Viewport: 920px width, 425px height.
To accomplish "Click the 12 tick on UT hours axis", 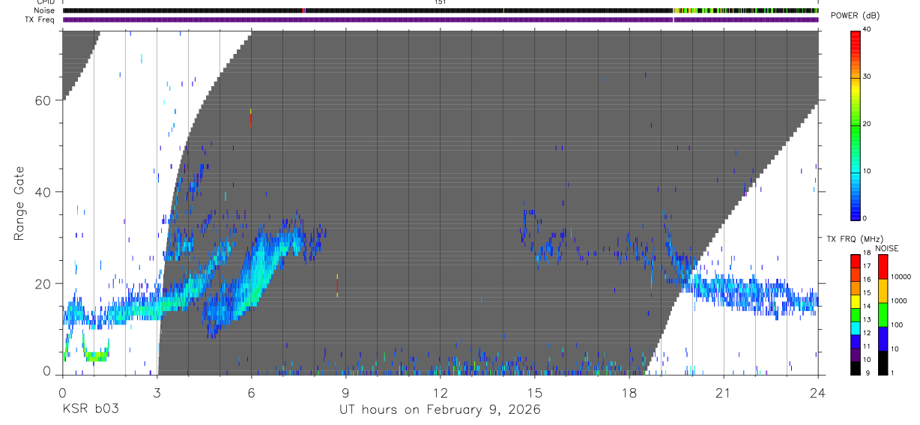I will coord(441,393).
